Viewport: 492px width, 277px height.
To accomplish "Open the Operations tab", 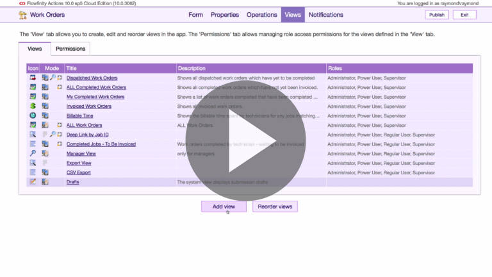I will [261, 15].
